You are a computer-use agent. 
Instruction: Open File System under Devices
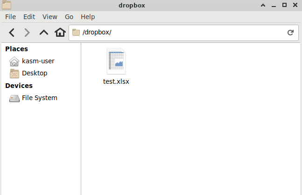[x=39, y=98]
